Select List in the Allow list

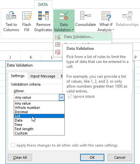[39, 116]
